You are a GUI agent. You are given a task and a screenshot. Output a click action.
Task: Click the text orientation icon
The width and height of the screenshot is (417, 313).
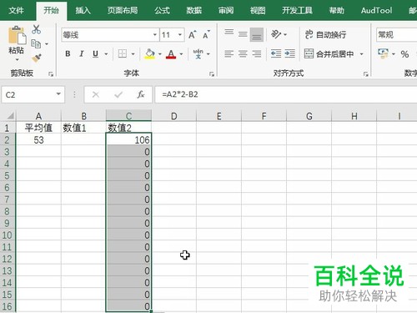[x=276, y=34]
